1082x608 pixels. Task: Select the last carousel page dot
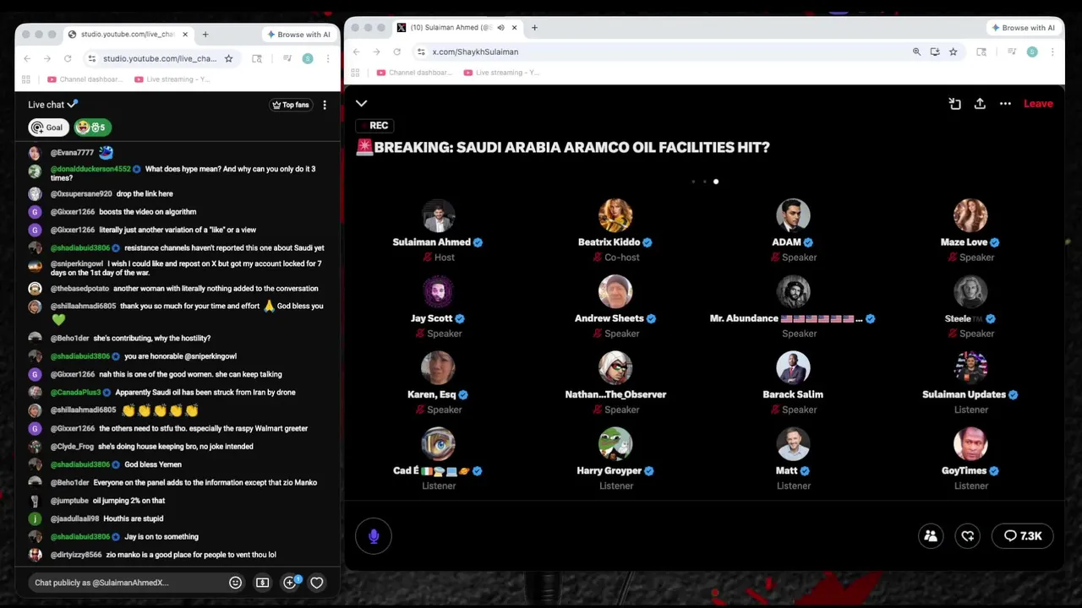[x=716, y=182]
